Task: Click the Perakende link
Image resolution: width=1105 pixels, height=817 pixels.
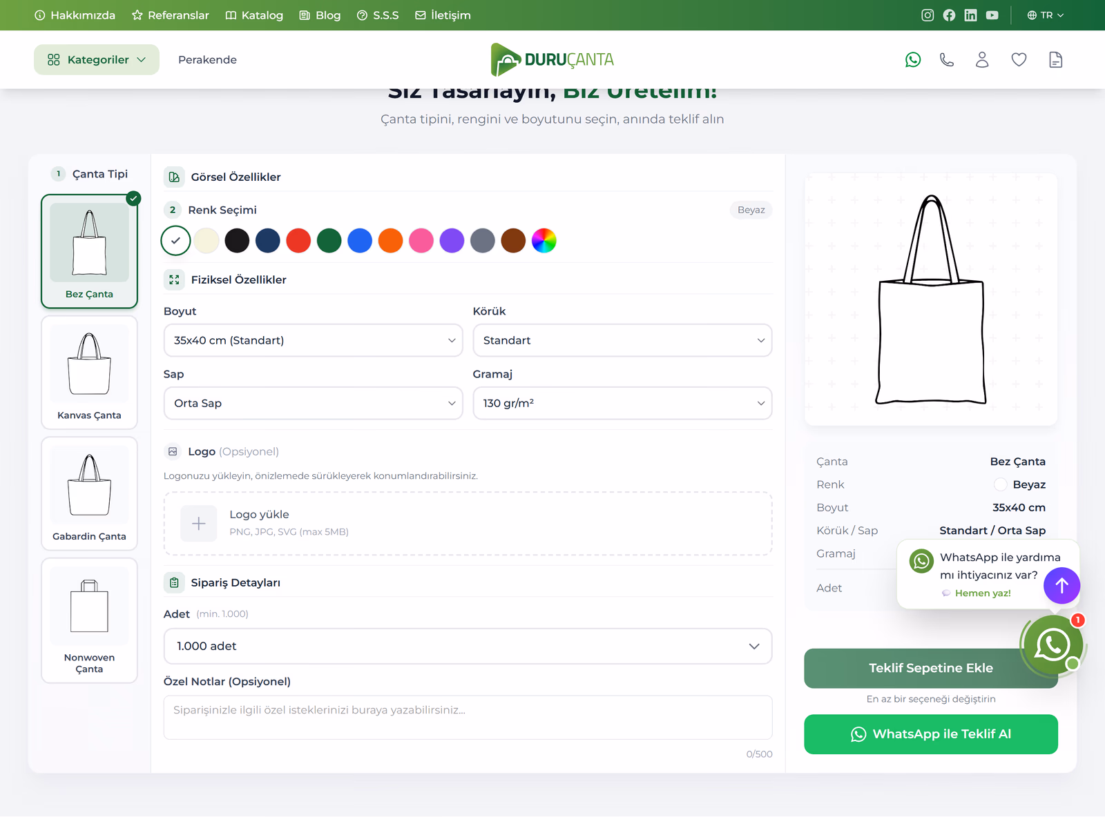Action: pos(207,60)
